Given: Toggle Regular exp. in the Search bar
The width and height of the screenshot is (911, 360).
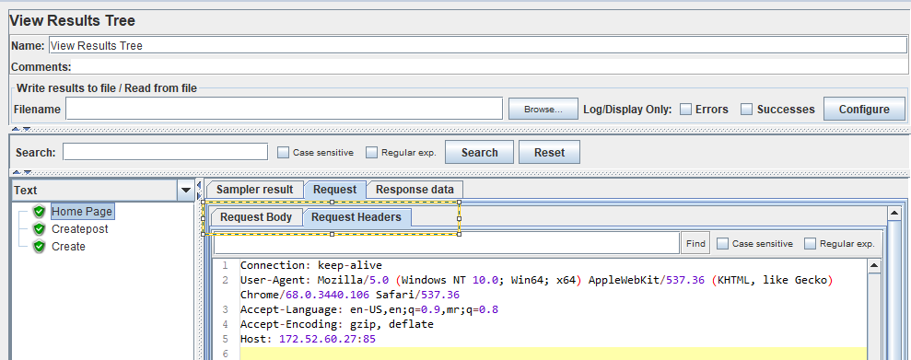Looking at the screenshot, I should 372,153.
